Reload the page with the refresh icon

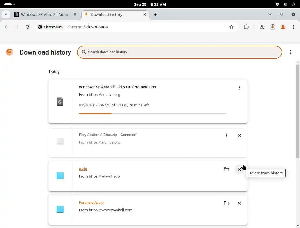28,27
